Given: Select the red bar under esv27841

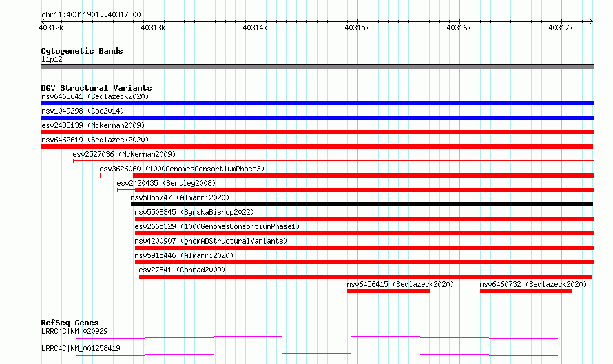Looking at the screenshot, I should click(x=365, y=277).
